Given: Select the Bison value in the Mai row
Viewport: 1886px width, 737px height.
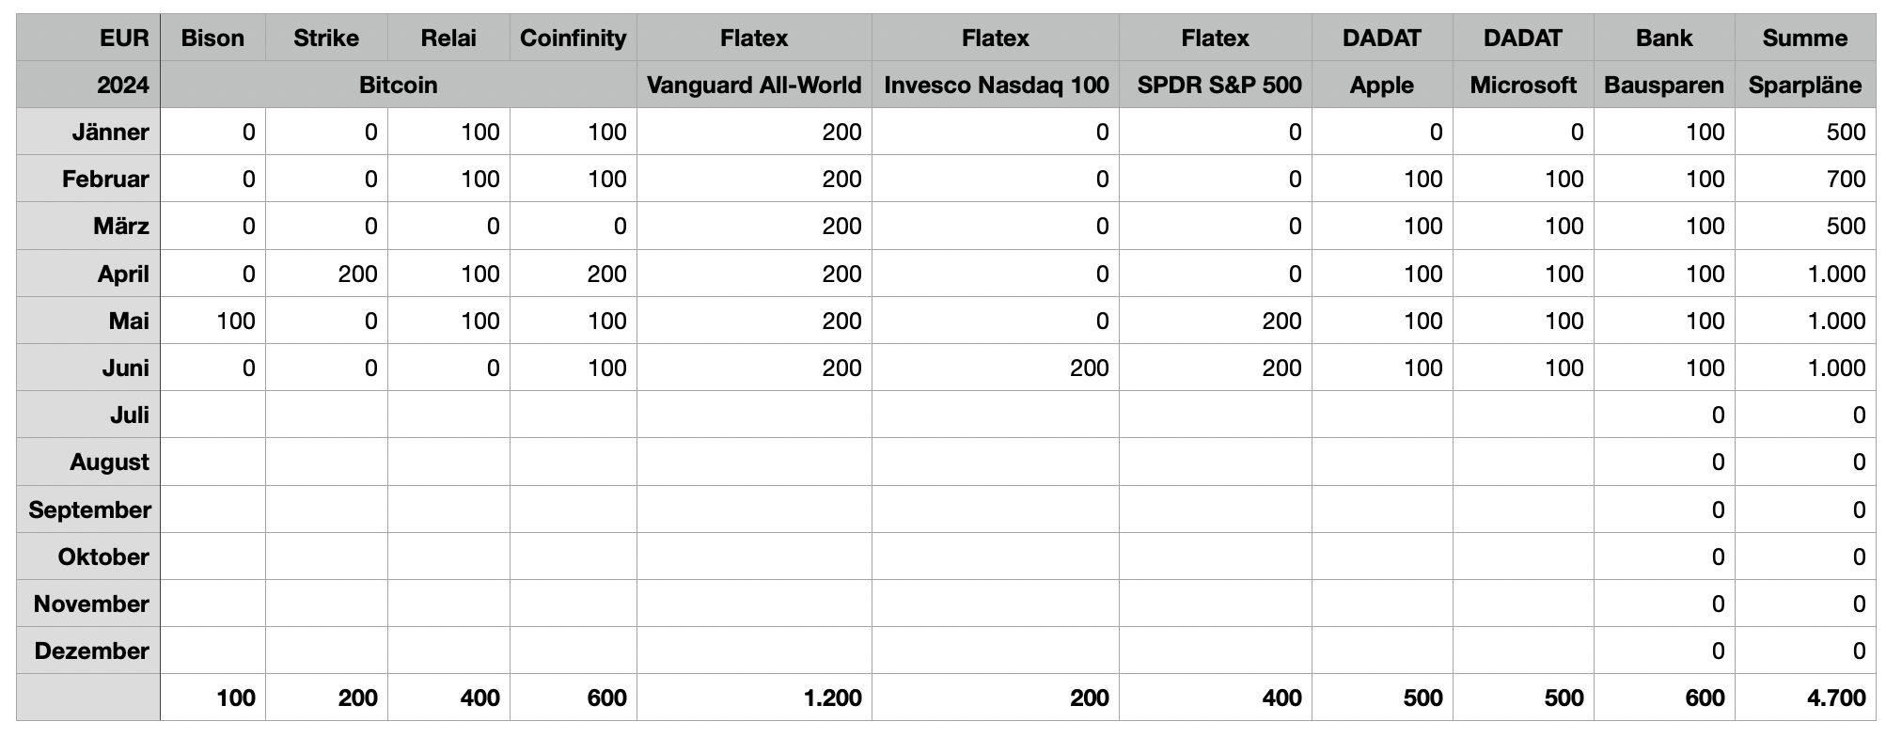Looking at the screenshot, I should [235, 321].
